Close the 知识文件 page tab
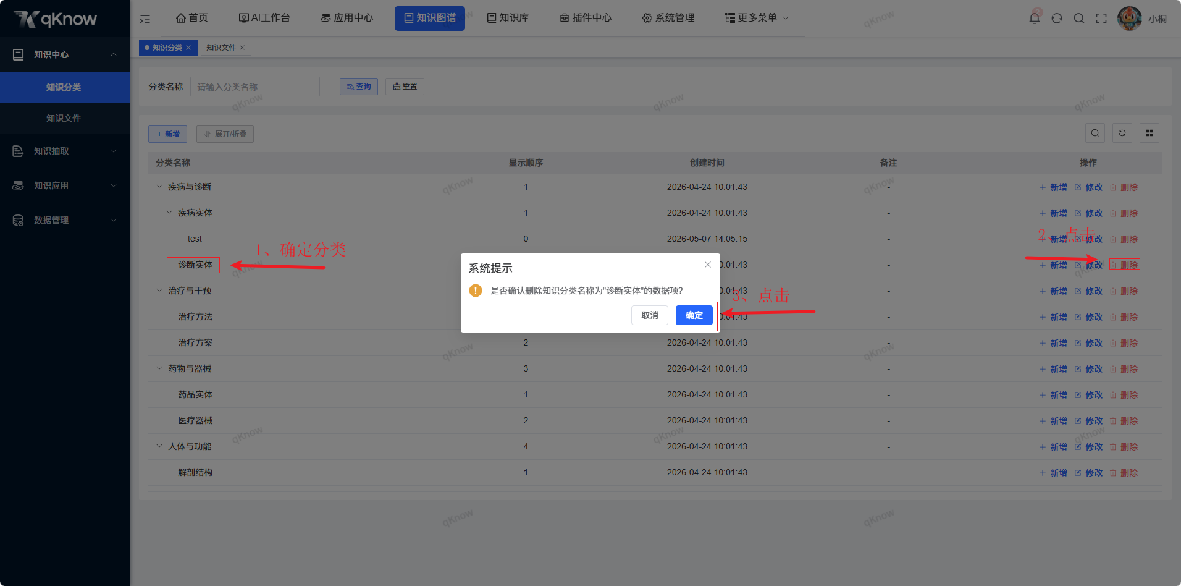Image resolution: width=1181 pixels, height=586 pixels. click(x=242, y=48)
